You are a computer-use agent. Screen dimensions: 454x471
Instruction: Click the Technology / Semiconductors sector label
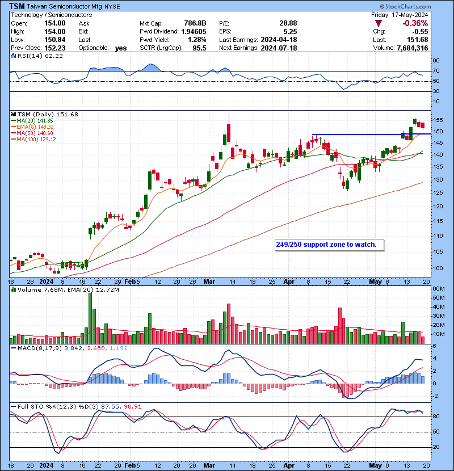coord(52,15)
